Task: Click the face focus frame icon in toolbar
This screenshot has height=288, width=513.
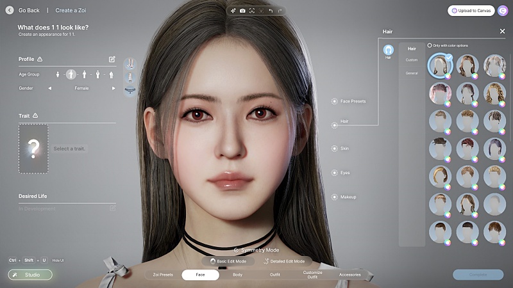Action: 252,11
